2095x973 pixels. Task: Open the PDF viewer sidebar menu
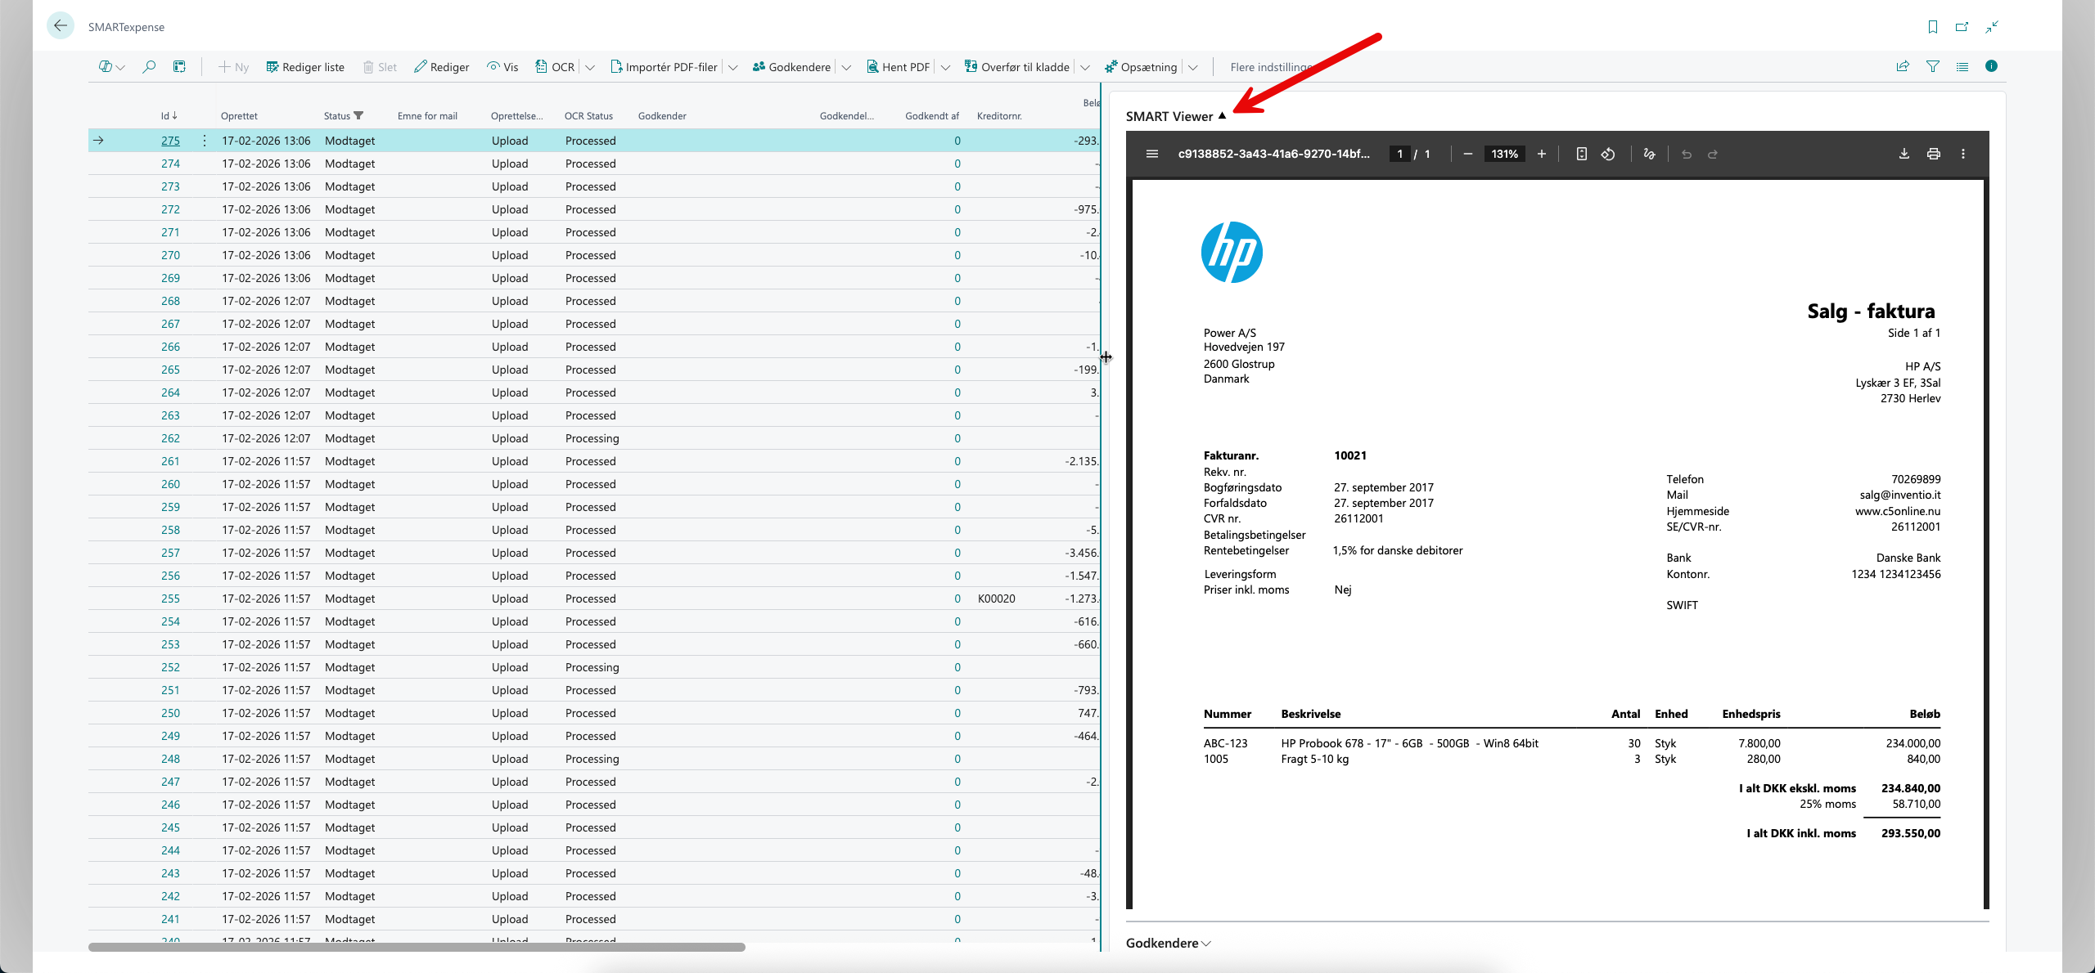[x=1151, y=154]
